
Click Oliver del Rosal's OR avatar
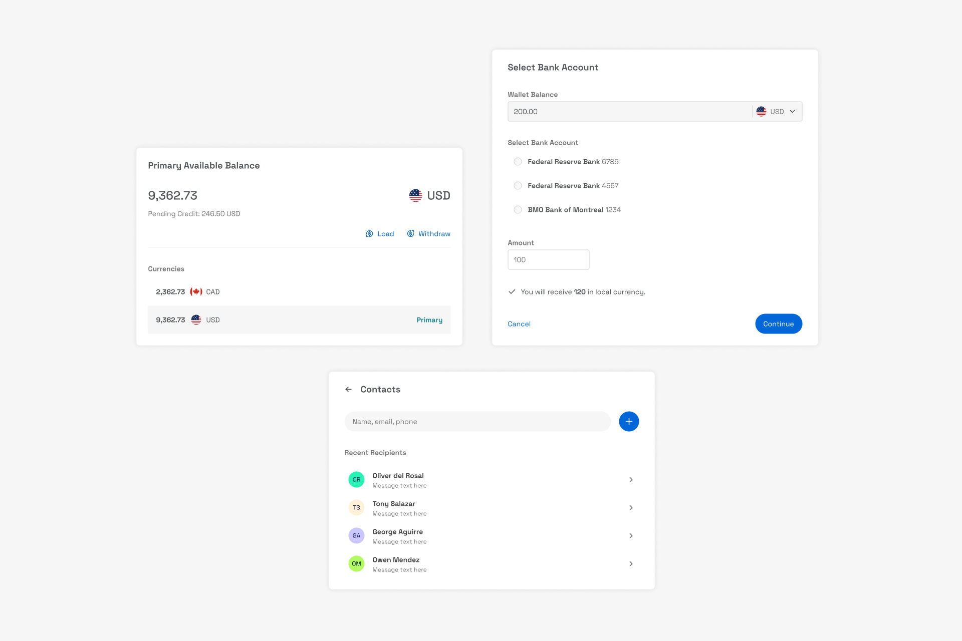tap(356, 480)
